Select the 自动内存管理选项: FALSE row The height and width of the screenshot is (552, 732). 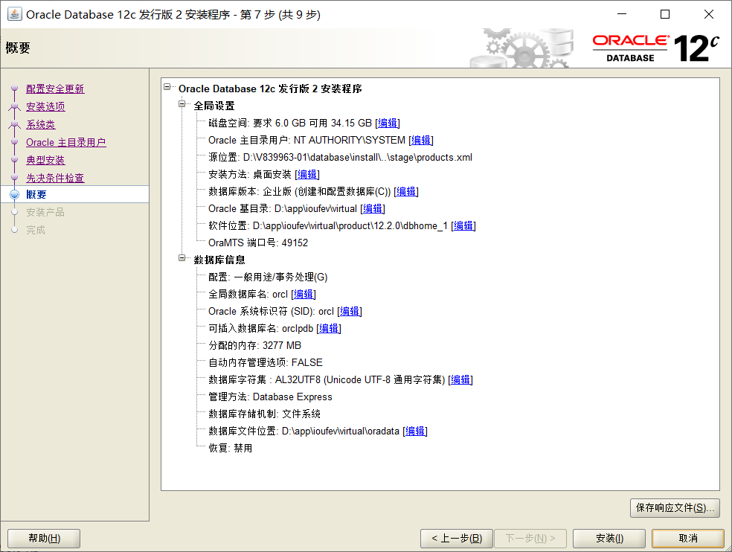(x=266, y=362)
